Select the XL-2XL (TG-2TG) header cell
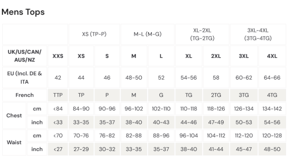 [202, 34]
